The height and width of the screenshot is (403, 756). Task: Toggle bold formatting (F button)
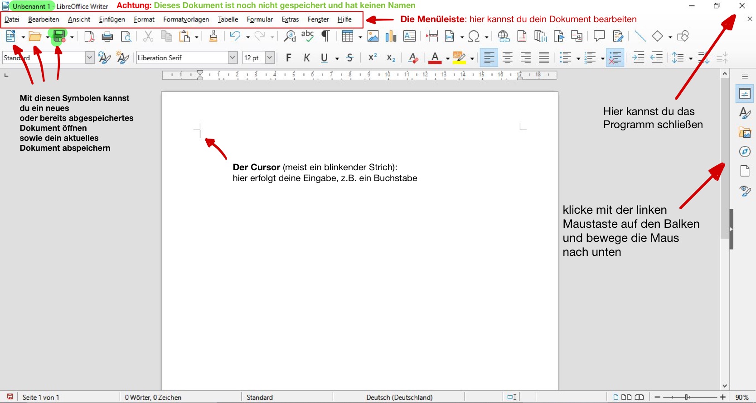pyautogui.click(x=288, y=58)
